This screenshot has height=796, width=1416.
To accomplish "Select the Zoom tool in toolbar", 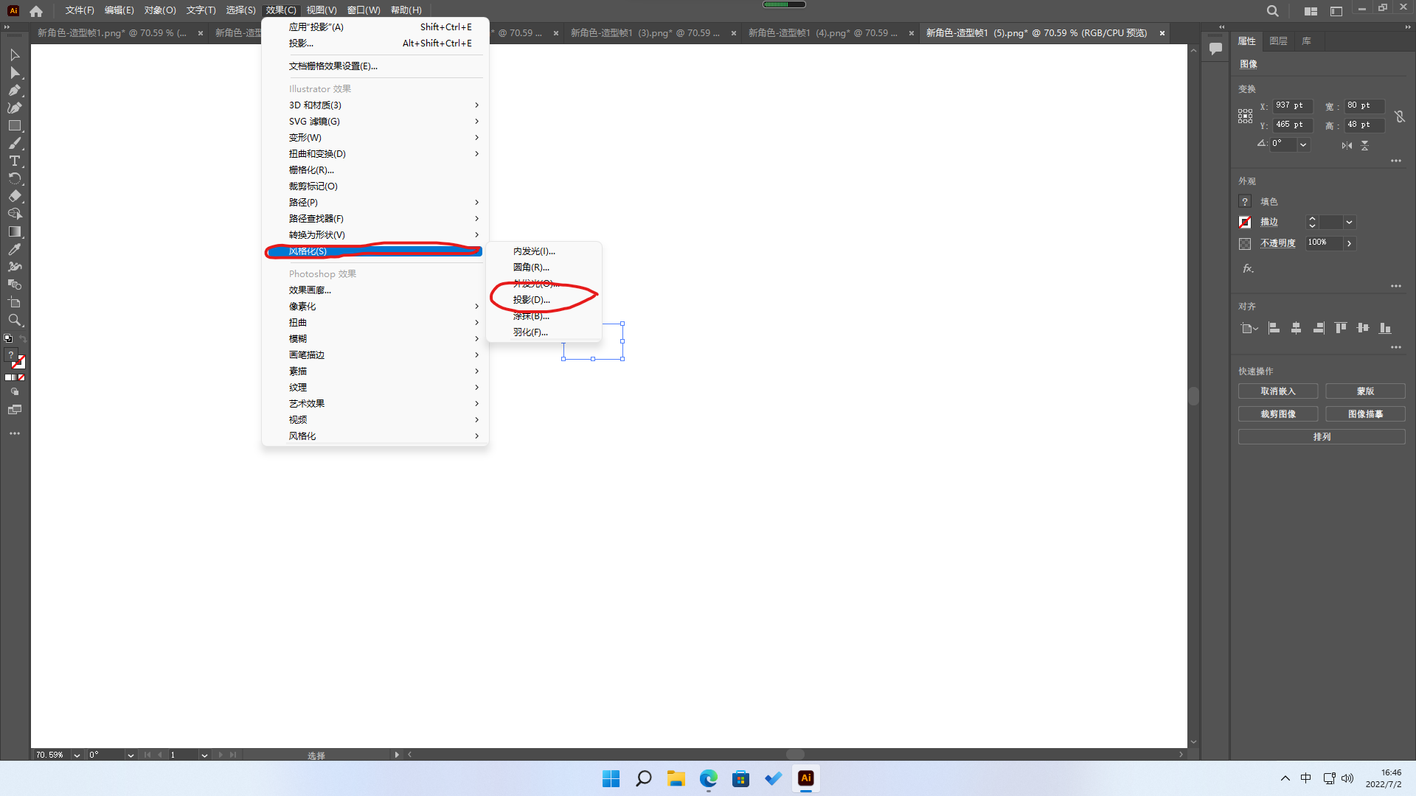I will pyautogui.click(x=14, y=321).
